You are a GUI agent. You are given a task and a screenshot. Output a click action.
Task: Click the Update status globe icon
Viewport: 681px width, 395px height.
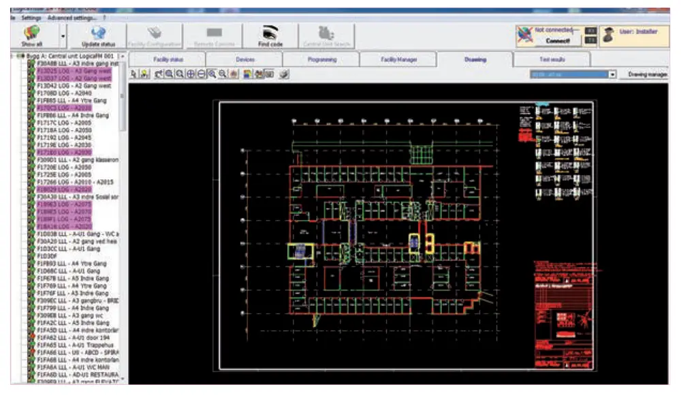pyautogui.click(x=99, y=31)
